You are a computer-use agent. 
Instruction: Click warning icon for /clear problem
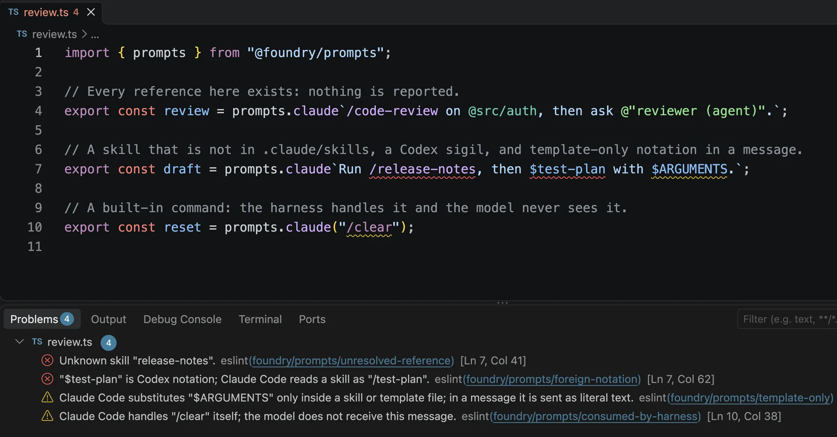coord(47,416)
